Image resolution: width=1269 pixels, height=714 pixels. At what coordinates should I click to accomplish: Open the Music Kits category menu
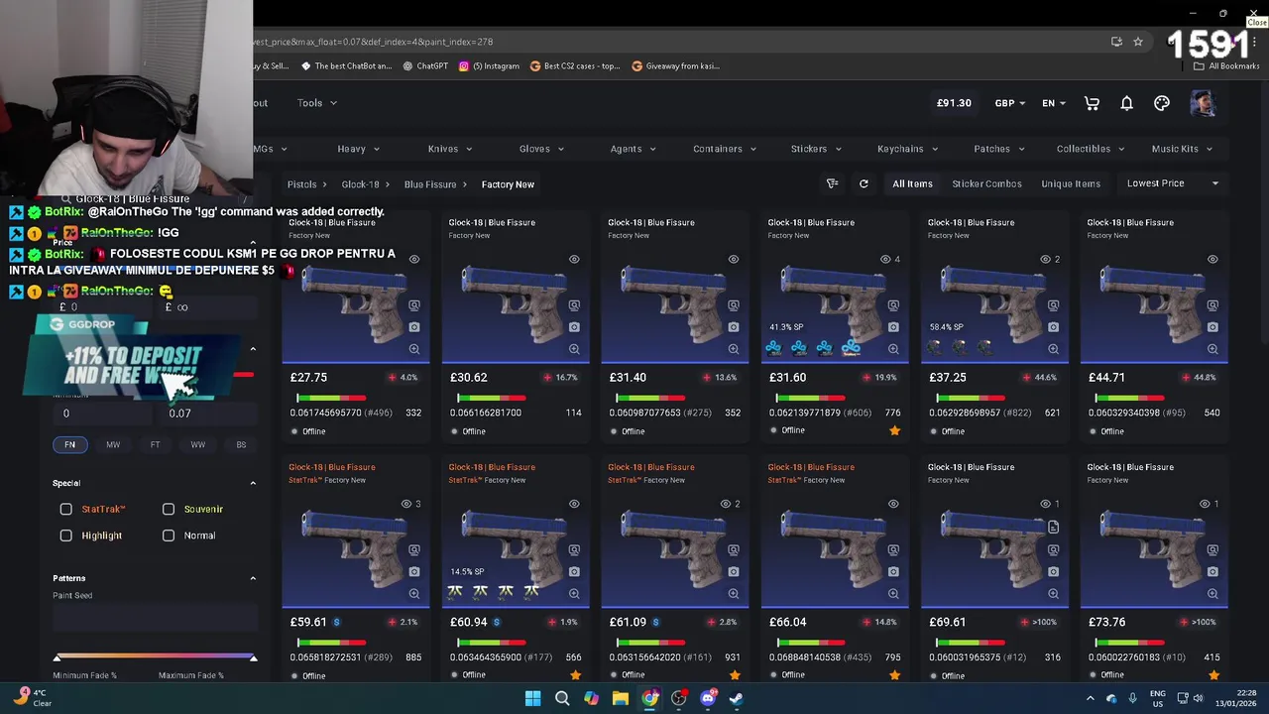pos(1182,149)
